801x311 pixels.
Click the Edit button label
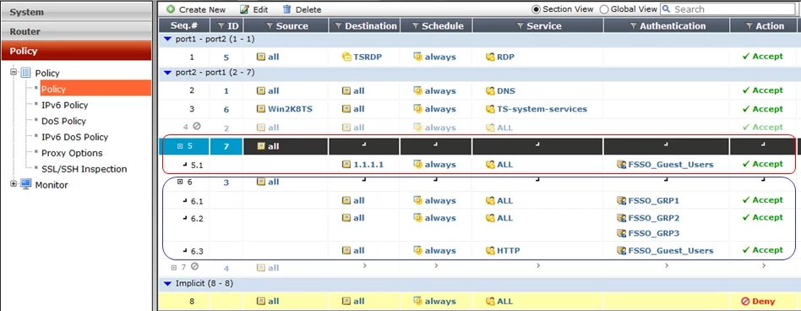click(260, 9)
